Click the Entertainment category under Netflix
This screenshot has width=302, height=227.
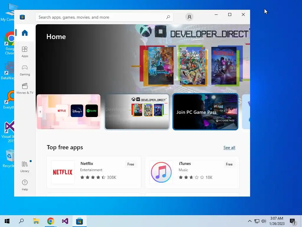click(x=91, y=170)
